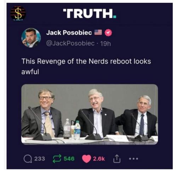Viewport: 177px width, 173px height.
Task: Click the 2.6k likes count
Action: coord(99,159)
